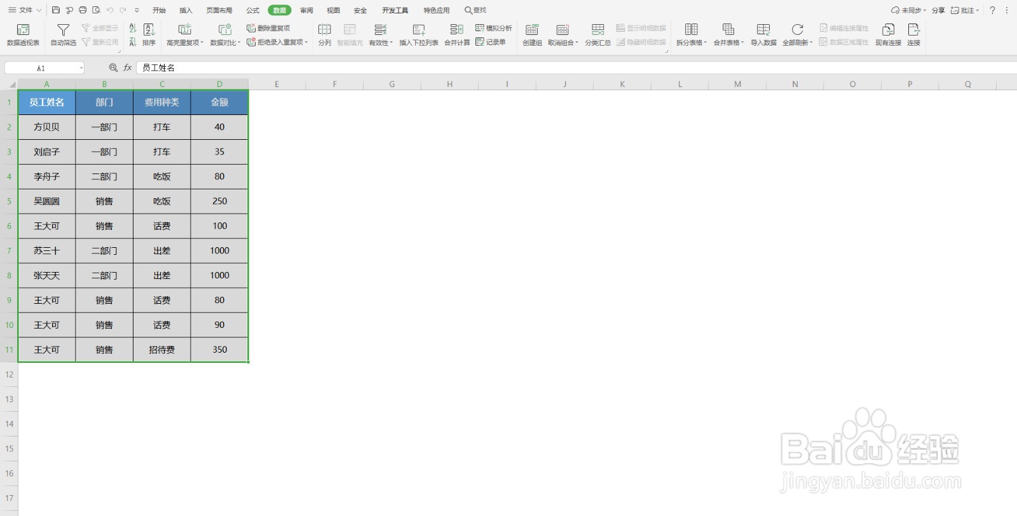Image resolution: width=1017 pixels, height=516 pixels.
Task: Click the 批注 comments button
Action: [965, 10]
